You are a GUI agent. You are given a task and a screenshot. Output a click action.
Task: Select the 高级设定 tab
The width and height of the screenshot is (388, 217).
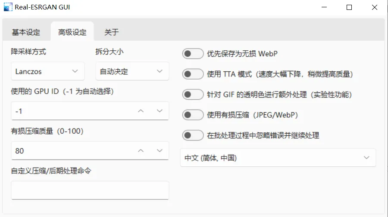[72, 32]
